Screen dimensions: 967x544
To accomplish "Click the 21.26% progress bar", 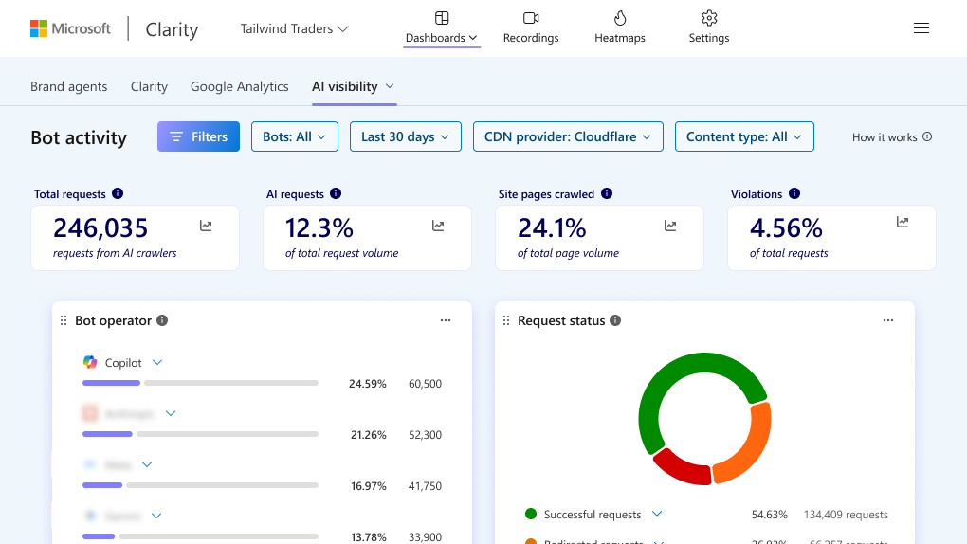I will pos(200,434).
